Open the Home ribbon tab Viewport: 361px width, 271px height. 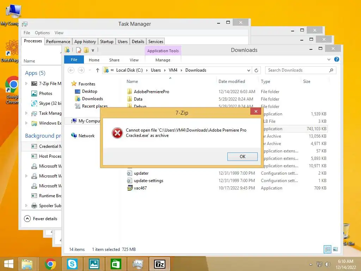pos(94,60)
